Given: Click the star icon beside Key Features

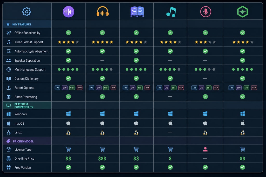Looking at the screenshot, I should (8, 24).
